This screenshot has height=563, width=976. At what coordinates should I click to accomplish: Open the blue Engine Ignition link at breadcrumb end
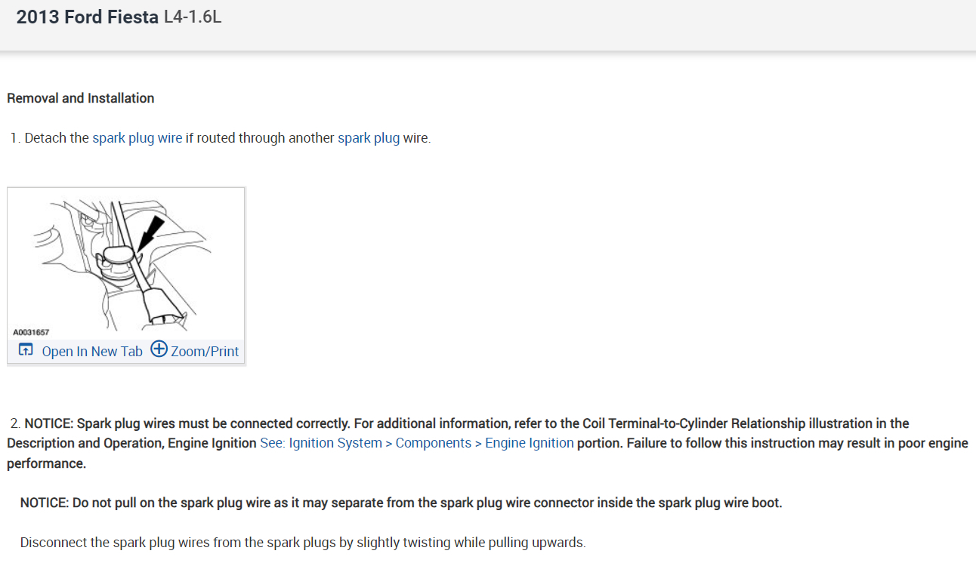pyautogui.click(x=529, y=443)
